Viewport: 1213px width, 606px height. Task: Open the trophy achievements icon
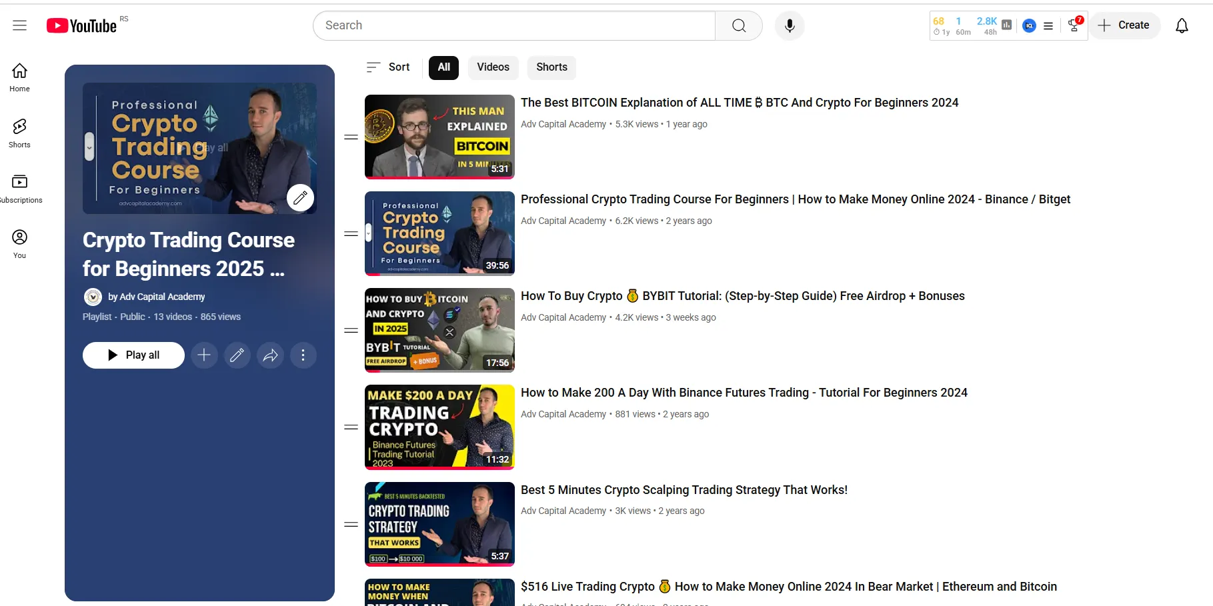pos(1074,25)
